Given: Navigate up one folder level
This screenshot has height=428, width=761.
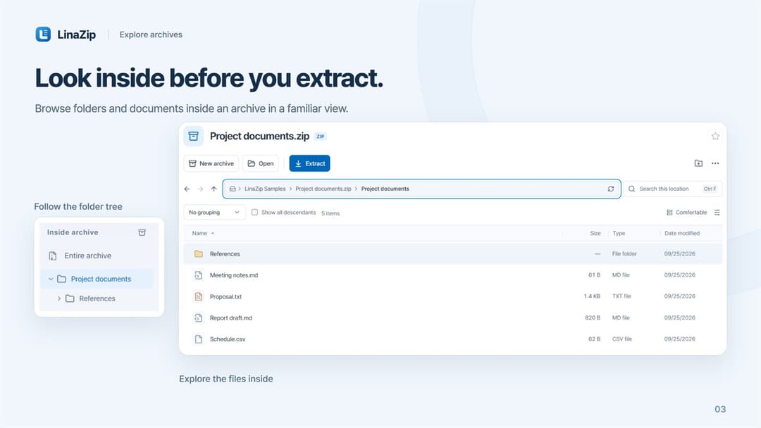Looking at the screenshot, I should point(214,189).
